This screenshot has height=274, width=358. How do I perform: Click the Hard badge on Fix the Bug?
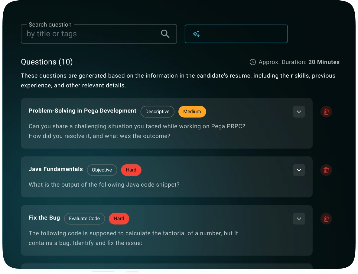pyautogui.click(x=119, y=219)
